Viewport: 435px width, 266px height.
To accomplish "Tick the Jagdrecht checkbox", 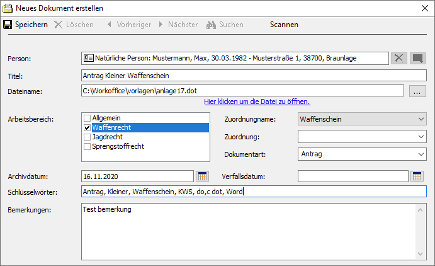I will click(88, 137).
